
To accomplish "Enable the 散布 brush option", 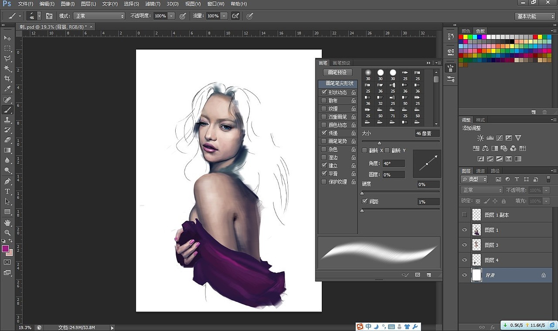I will 323,100.
